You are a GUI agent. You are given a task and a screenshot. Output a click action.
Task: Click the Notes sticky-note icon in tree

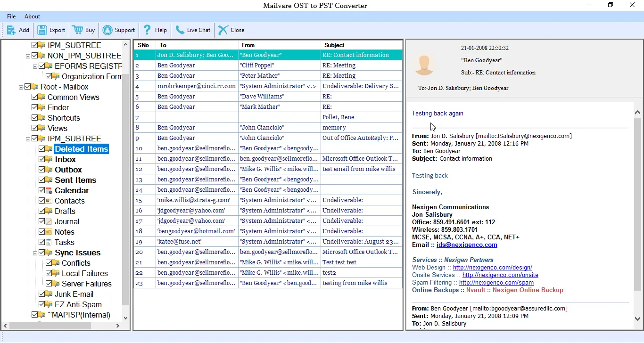tap(49, 232)
